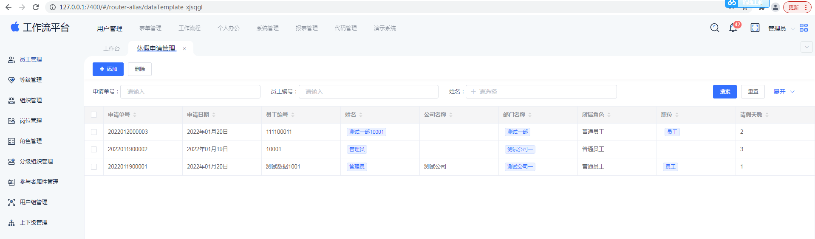Image resolution: width=815 pixels, height=239 pixels.
Task: Open the notification bell with 42 badge
Action: (x=733, y=28)
